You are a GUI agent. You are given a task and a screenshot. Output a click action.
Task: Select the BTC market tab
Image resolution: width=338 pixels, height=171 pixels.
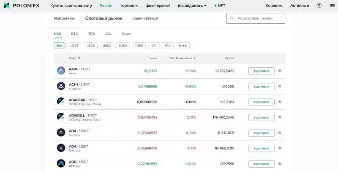(x=74, y=34)
